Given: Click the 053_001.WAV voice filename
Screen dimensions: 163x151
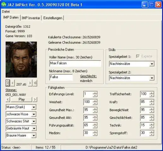Looking at the screenshot, I should pyautogui.click(x=16, y=95).
